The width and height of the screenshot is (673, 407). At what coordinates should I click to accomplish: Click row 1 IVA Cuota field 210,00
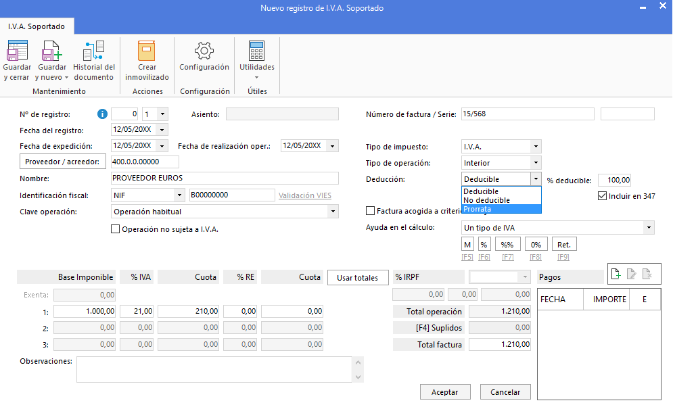click(x=189, y=312)
